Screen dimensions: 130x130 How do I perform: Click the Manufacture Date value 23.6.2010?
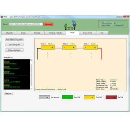113,85
